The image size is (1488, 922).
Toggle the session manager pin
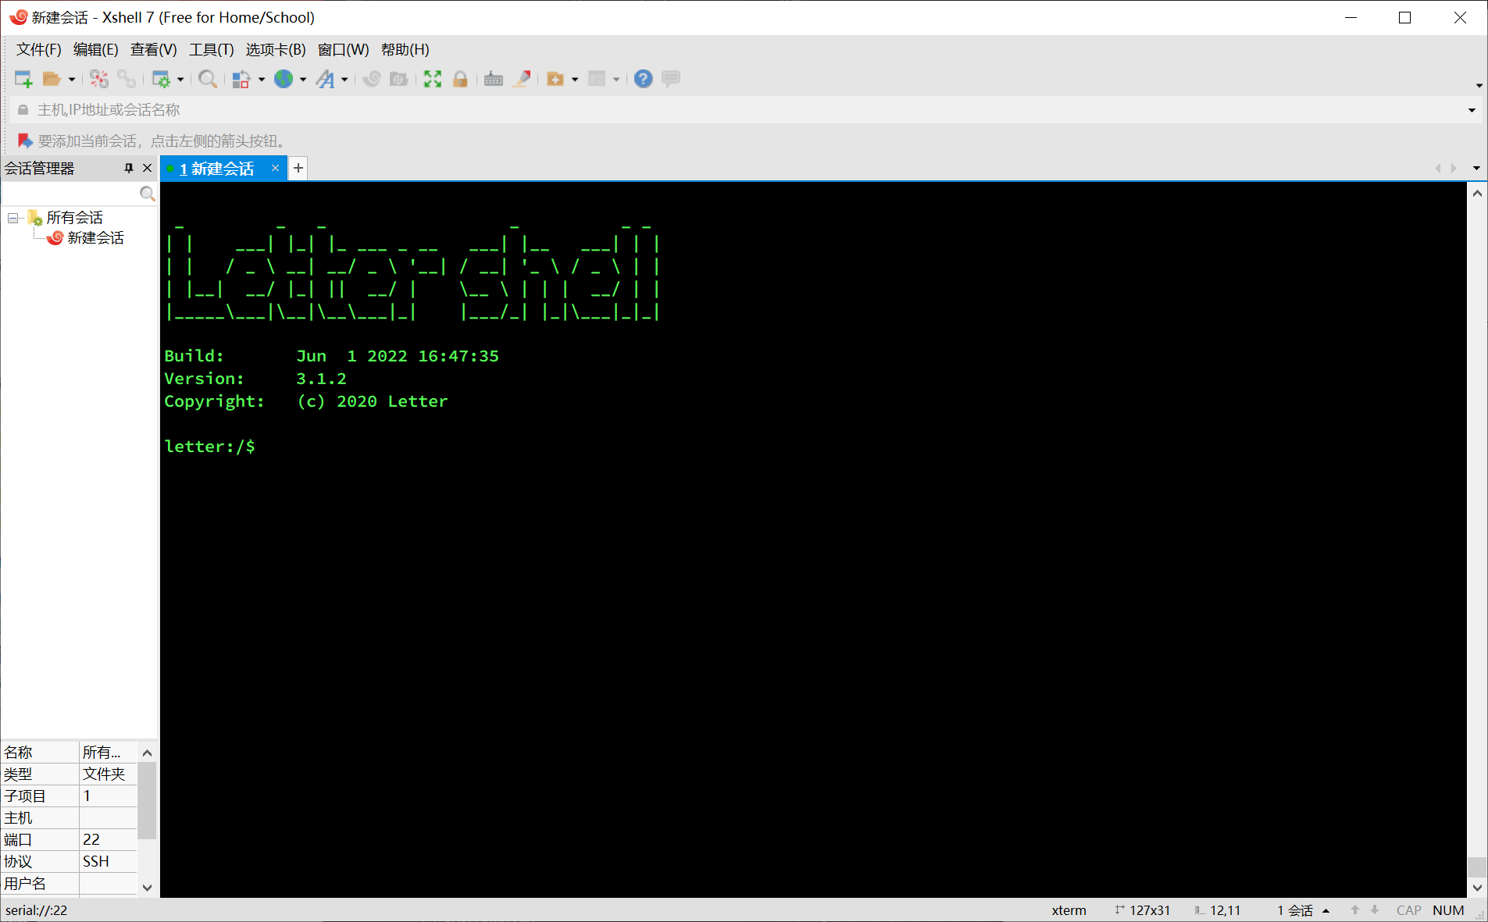point(128,167)
